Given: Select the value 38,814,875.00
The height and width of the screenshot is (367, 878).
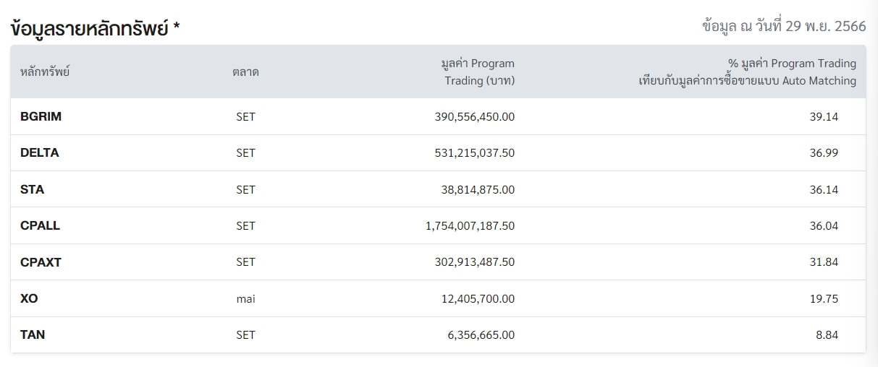Looking at the screenshot, I should (x=478, y=189).
